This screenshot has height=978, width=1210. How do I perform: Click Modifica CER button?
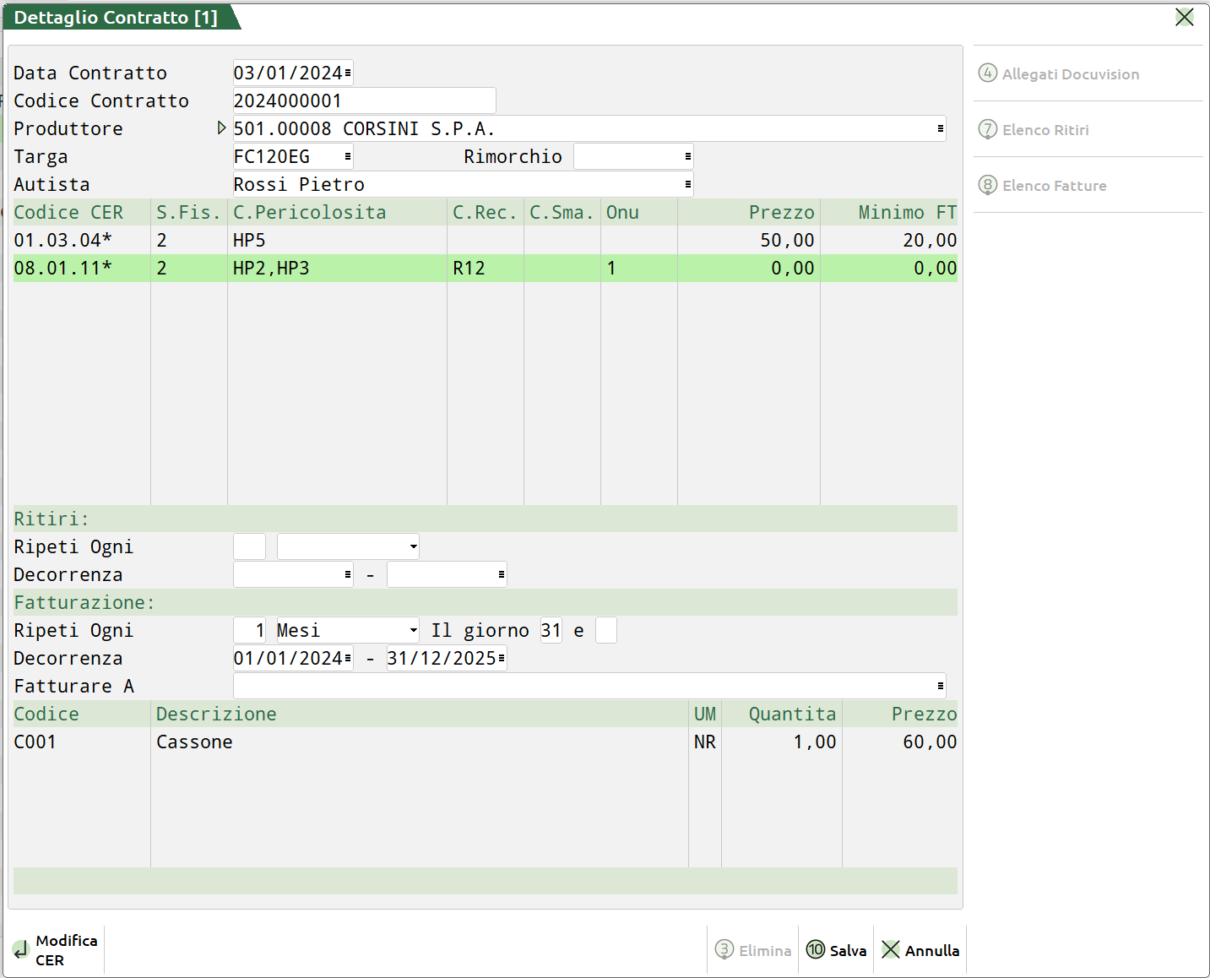point(56,951)
